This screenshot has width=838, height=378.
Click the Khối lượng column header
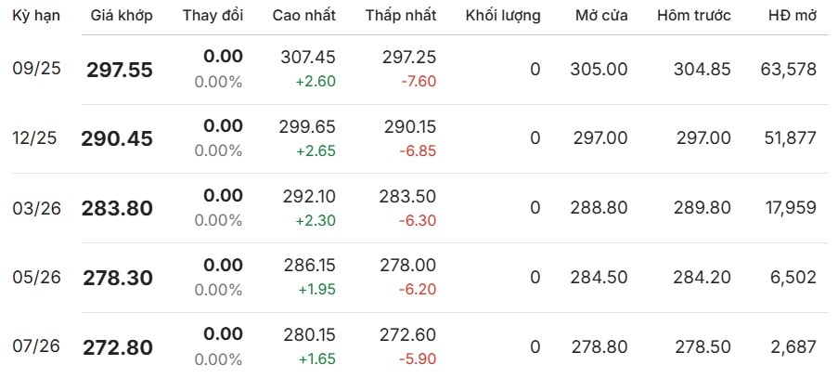(x=503, y=16)
